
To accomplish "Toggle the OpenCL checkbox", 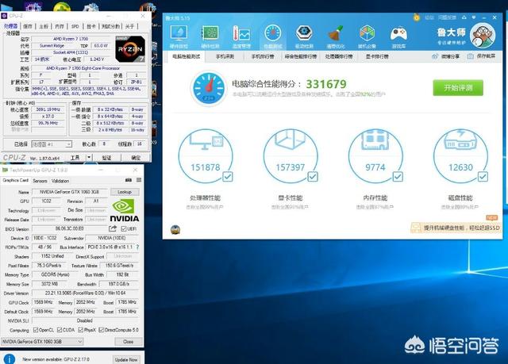I will [36, 330].
